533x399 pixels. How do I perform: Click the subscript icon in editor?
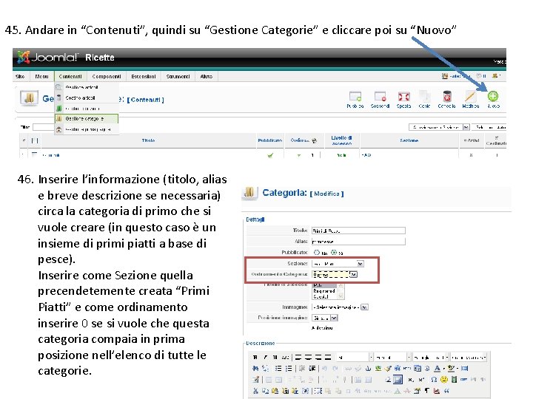click(411, 380)
